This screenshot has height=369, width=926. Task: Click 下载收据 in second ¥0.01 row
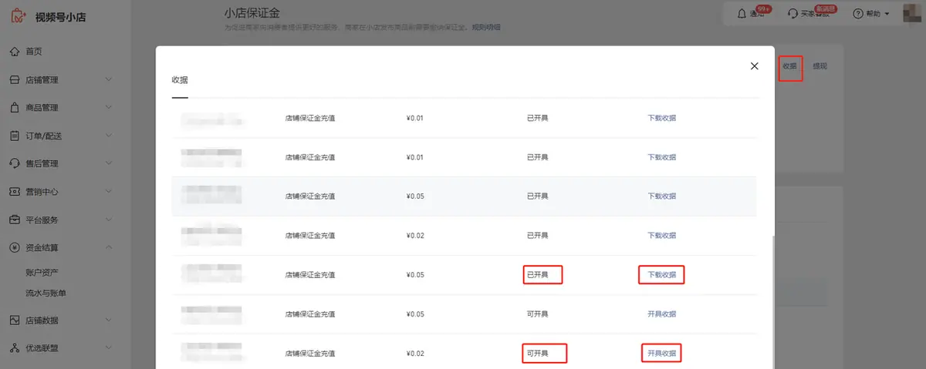click(x=661, y=157)
